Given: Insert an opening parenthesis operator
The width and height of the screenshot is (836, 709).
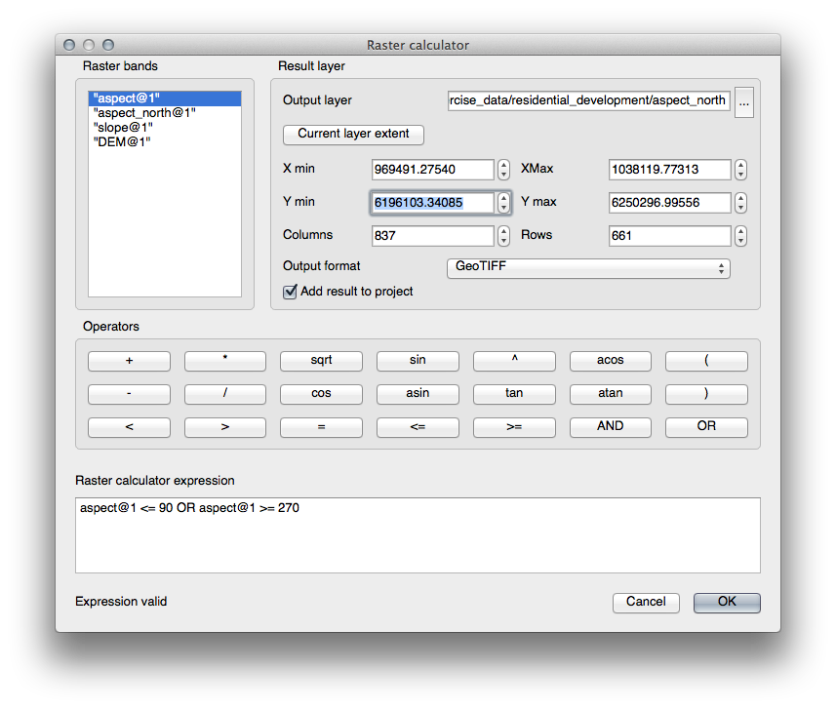Looking at the screenshot, I should [x=705, y=360].
